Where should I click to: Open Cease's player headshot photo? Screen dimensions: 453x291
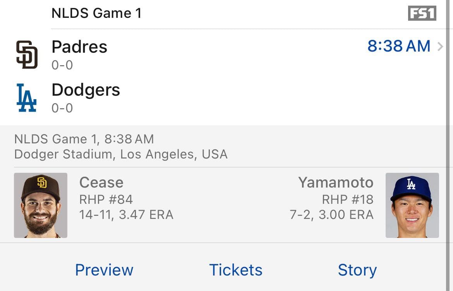coord(40,205)
